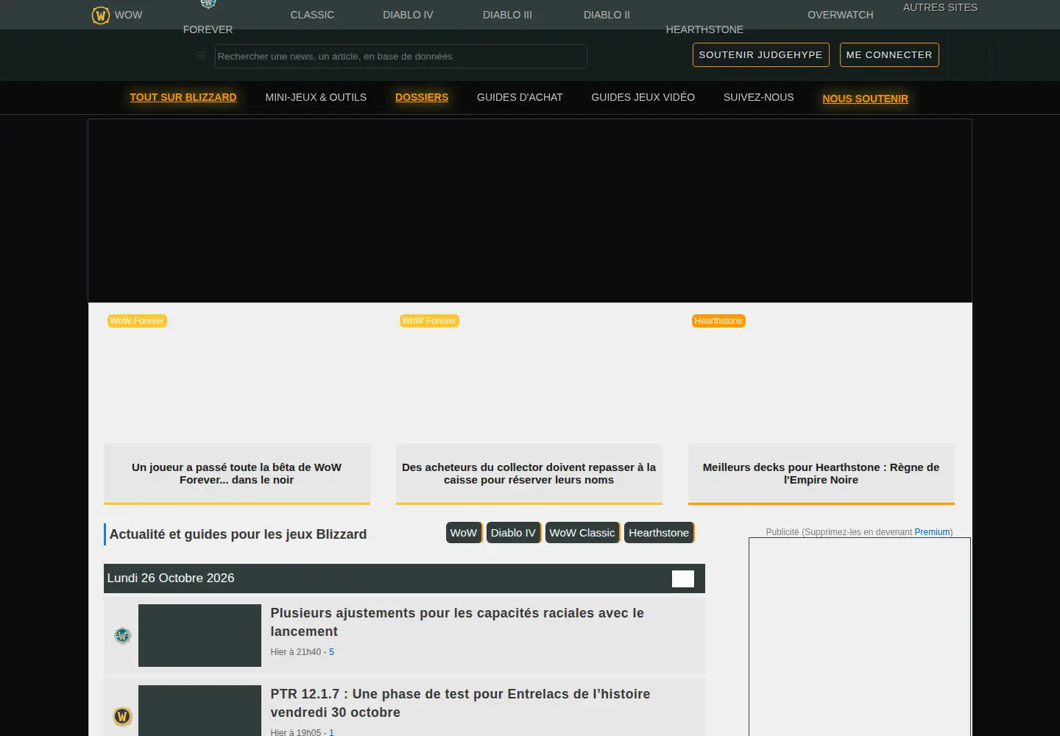Click white toggle in Lundi 26 Octobre header
Viewport: 1060px width, 736px height.
683,578
